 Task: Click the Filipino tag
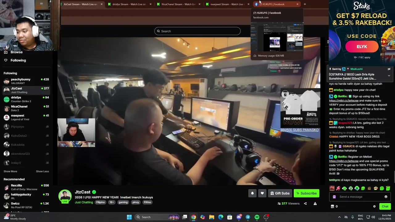[x=101, y=202]
